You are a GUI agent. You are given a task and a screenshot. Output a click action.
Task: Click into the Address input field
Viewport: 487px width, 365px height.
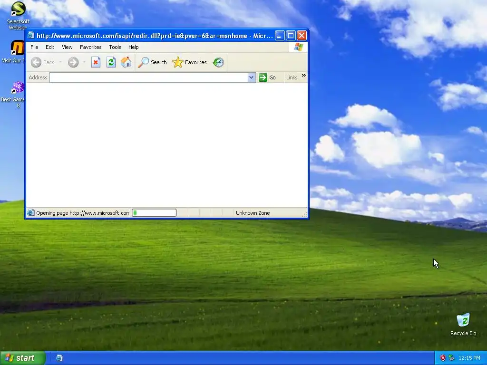pos(149,77)
